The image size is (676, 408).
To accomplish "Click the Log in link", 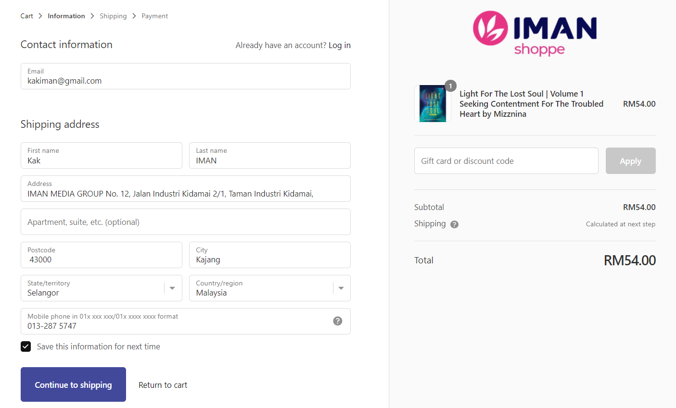I will click(340, 45).
